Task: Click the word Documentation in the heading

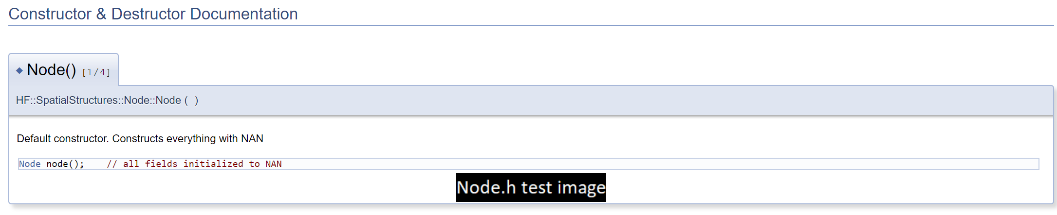Action: tap(244, 14)
